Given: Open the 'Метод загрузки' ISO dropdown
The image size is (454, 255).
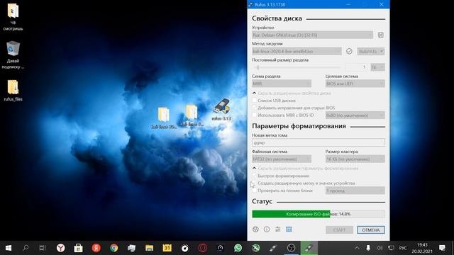Looking at the screenshot, I should point(297,51).
